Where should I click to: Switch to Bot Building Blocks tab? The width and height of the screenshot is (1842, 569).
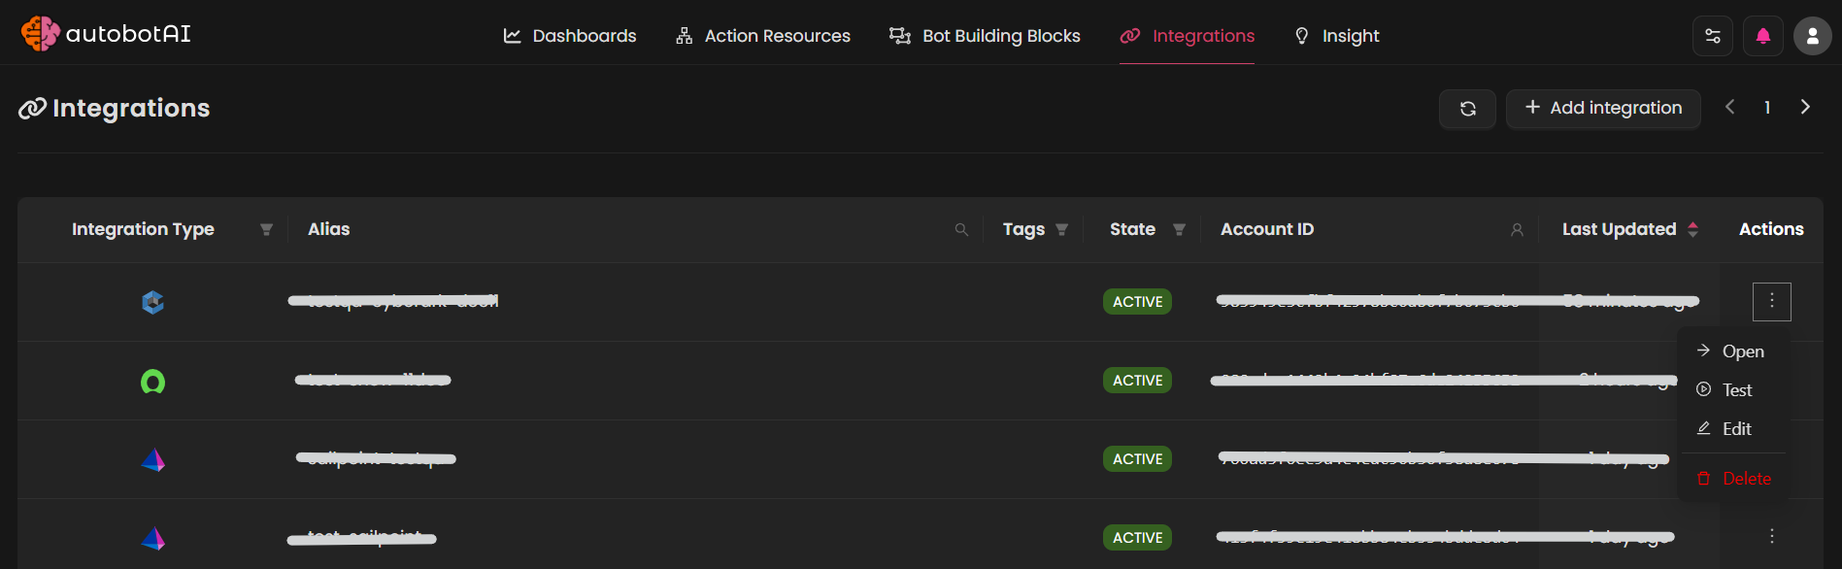(x=985, y=36)
